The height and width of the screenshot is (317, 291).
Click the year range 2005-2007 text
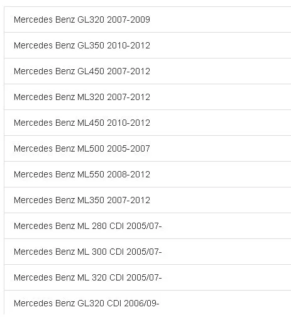point(128,148)
